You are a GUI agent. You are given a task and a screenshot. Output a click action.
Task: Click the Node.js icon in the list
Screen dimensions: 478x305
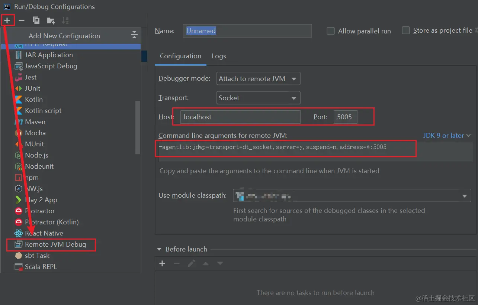(19, 155)
